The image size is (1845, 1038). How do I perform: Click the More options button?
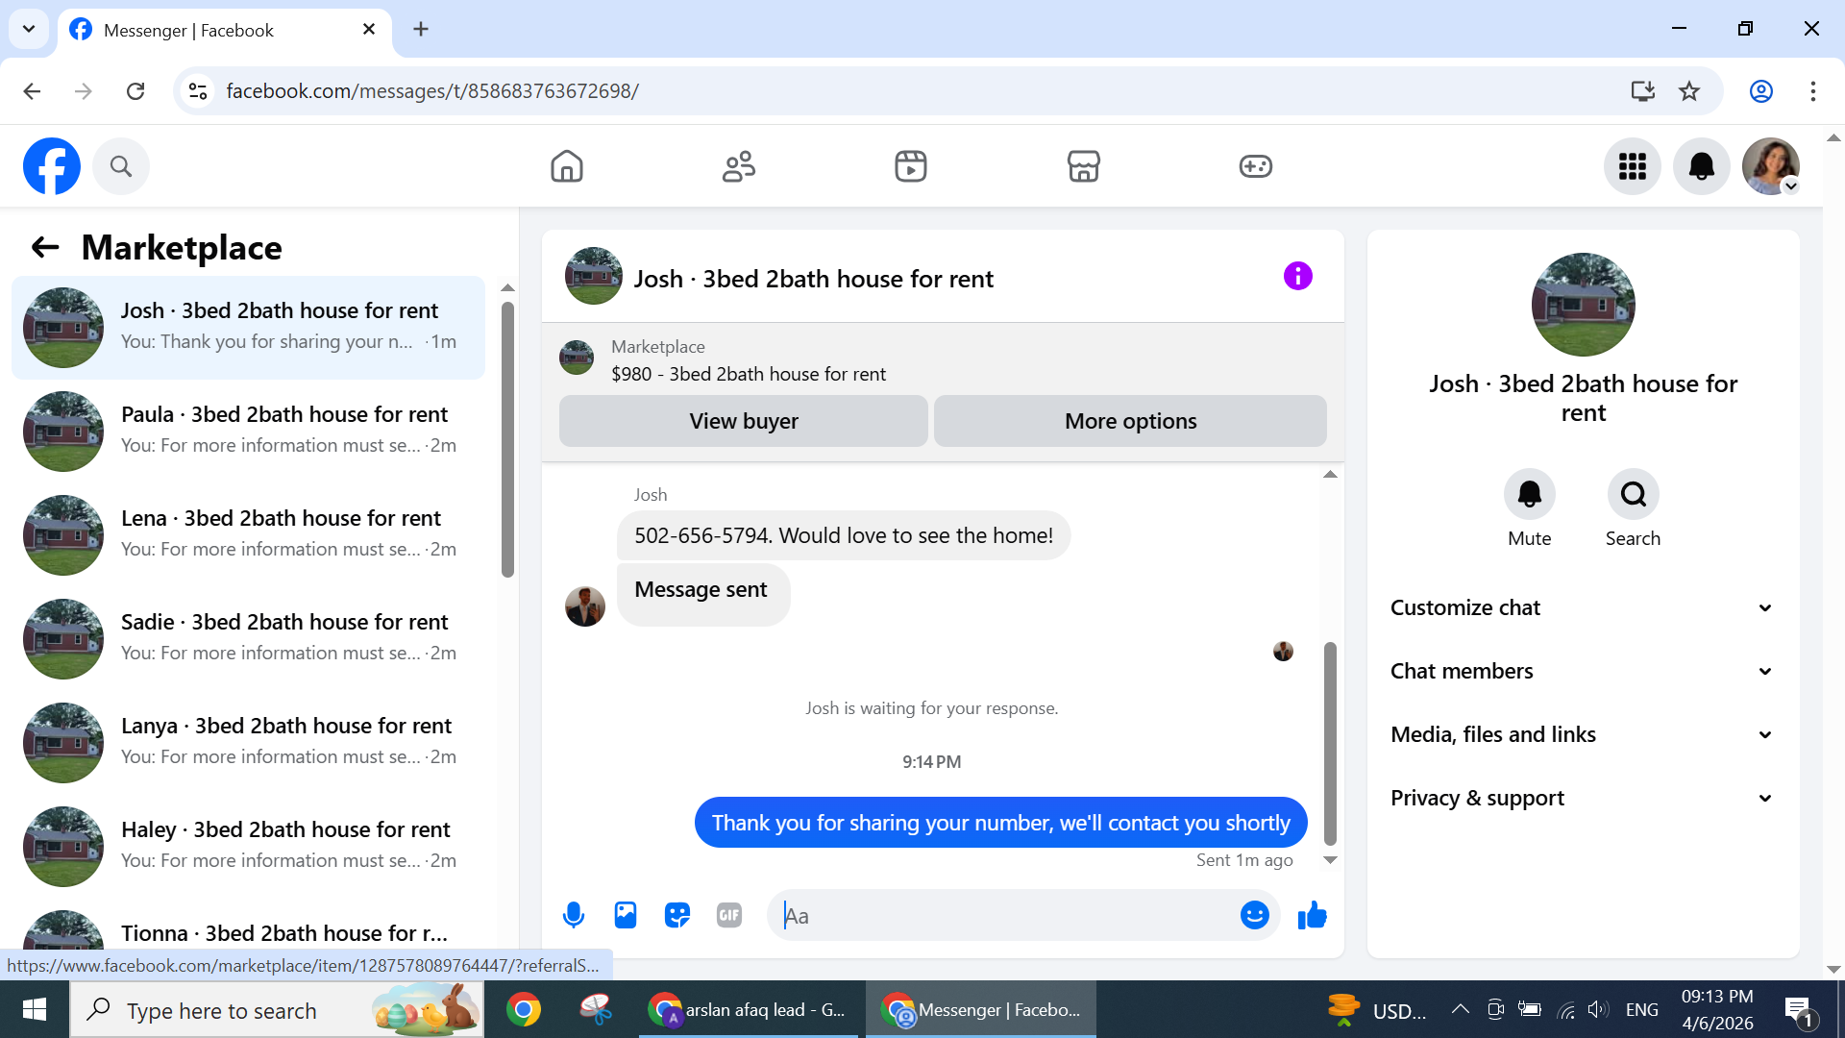1130,421
